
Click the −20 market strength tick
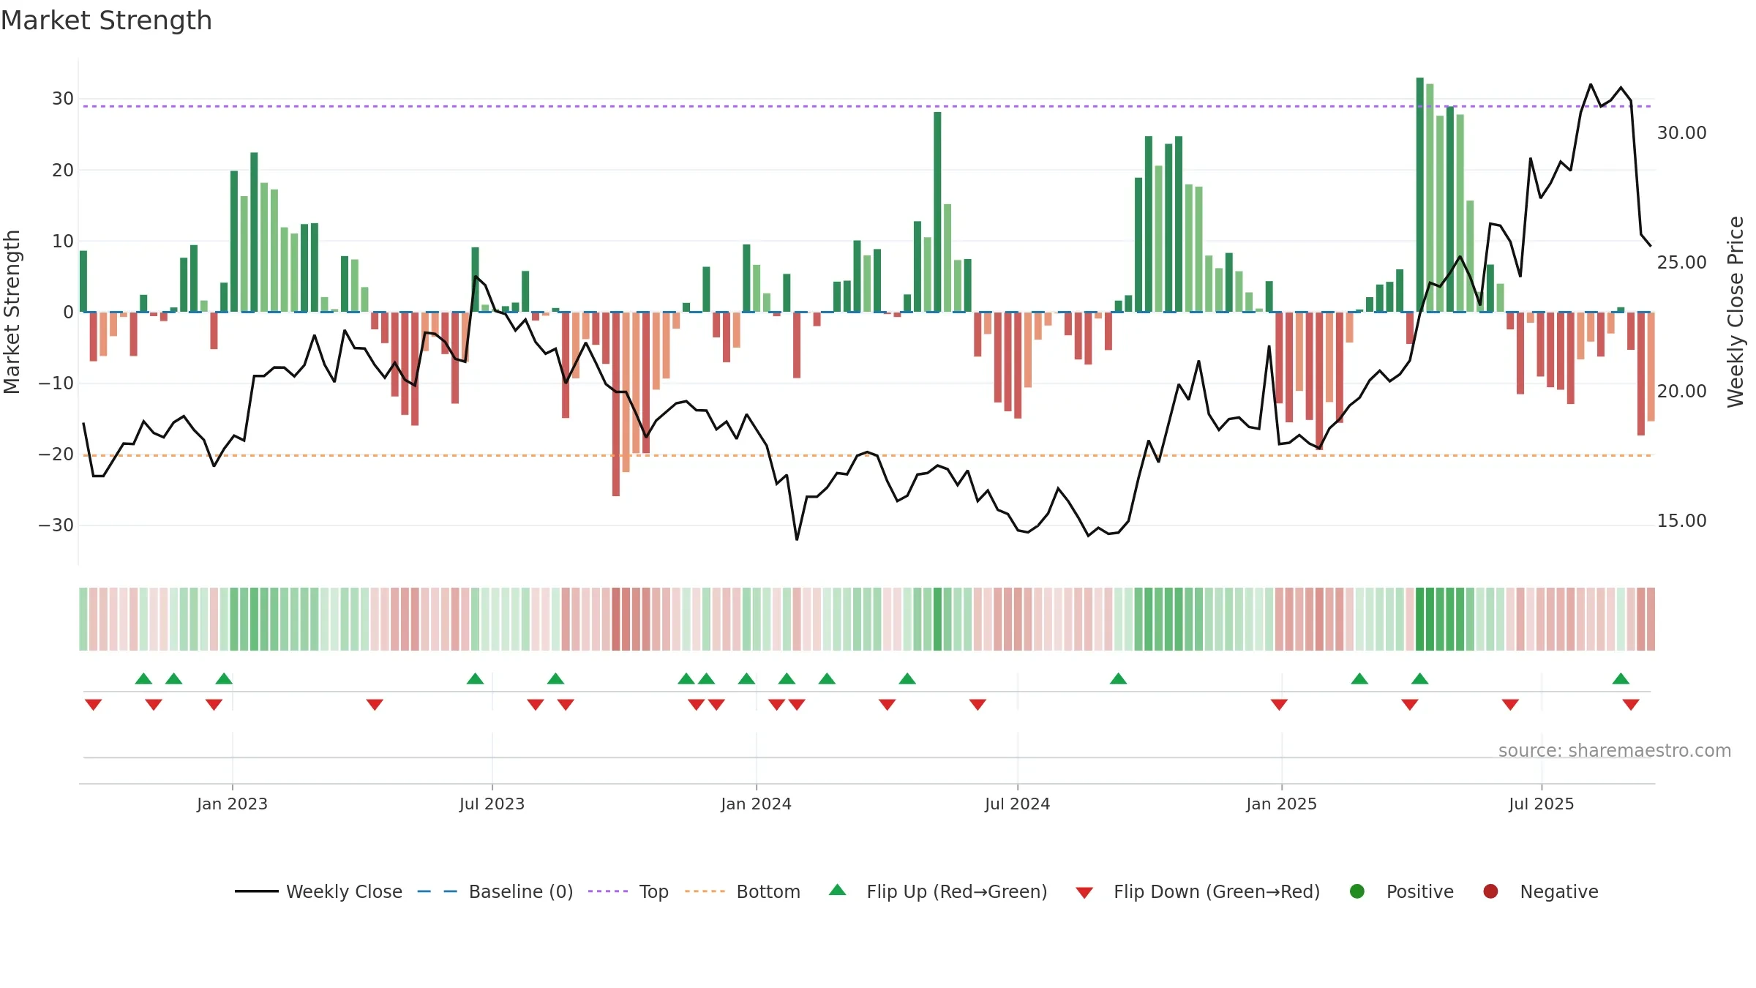coord(56,454)
